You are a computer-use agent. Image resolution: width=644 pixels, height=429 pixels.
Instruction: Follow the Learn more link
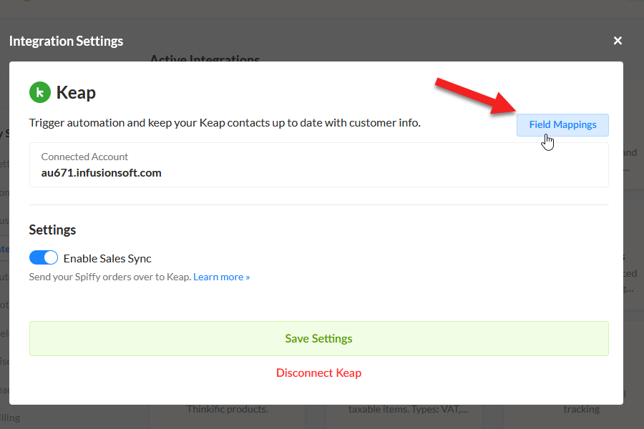[x=221, y=277]
